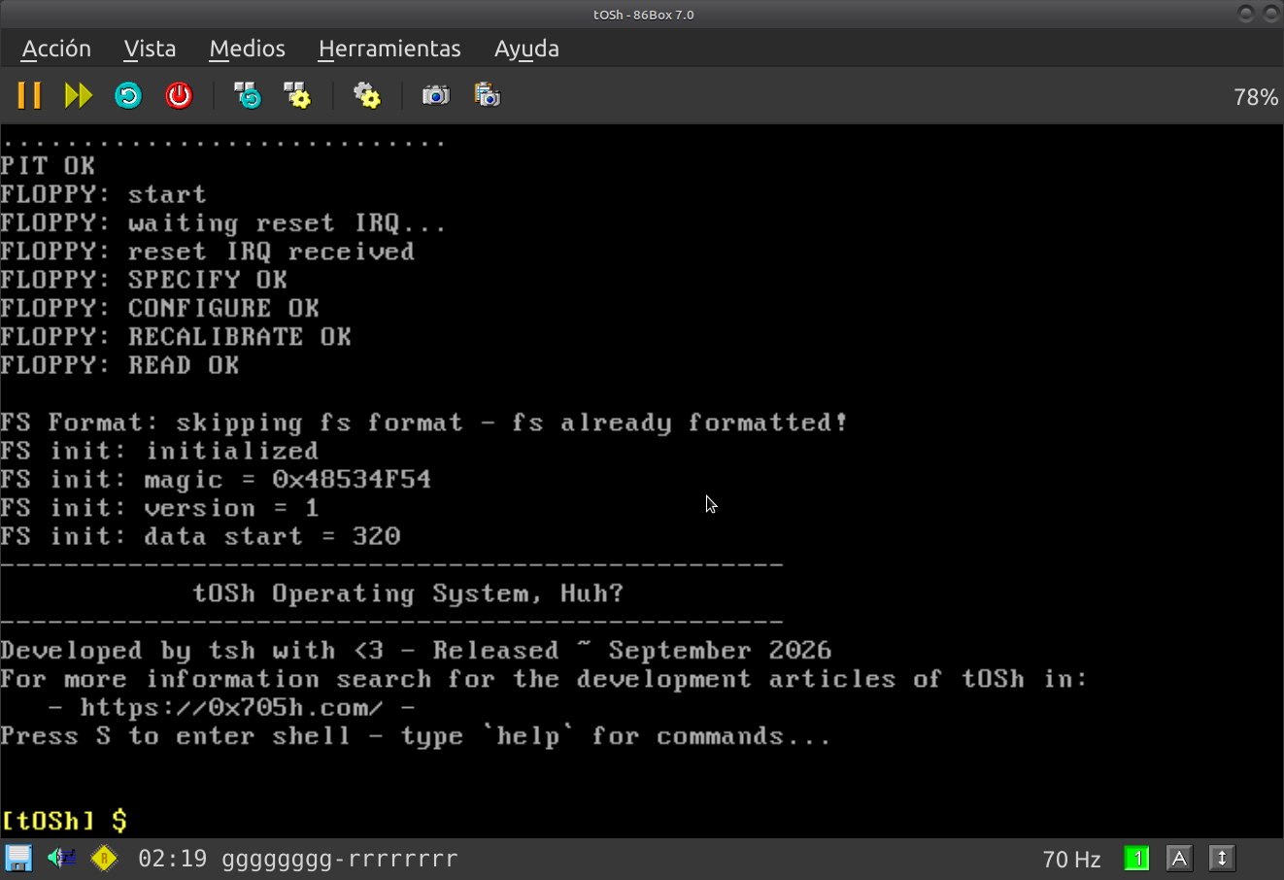The width and height of the screenshot is (1284, 880).
Task: Click the 'PIT OK' boot line
Action: click(48, 166)
